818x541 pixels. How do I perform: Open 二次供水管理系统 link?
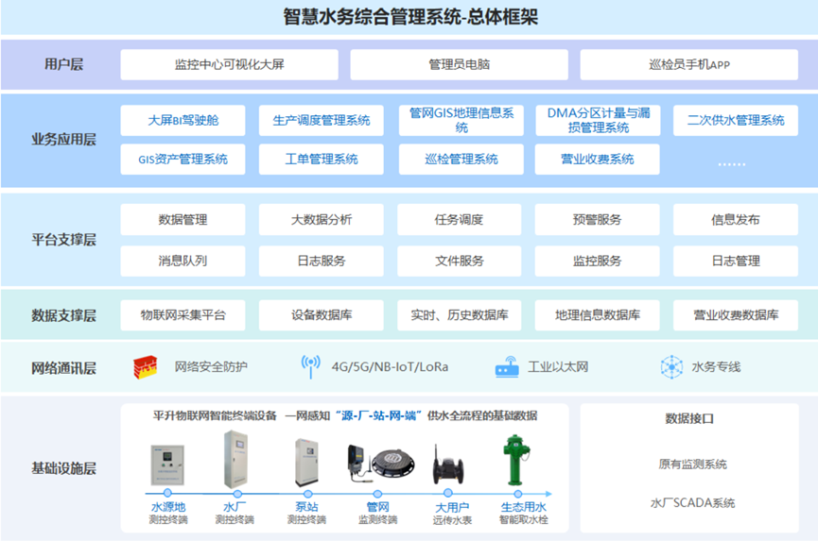tap(736, 120)
